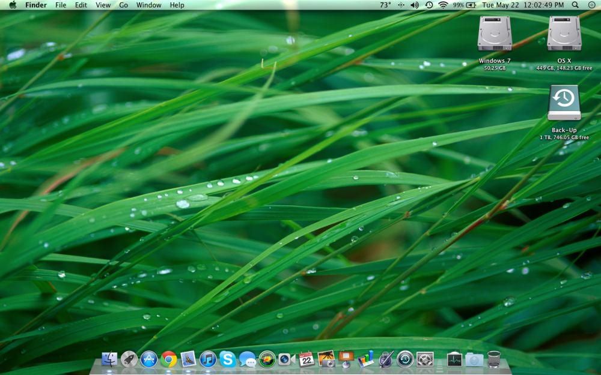The image size is (601, 375).
Task: Open the Apple menu
Action: pos(13,5)
